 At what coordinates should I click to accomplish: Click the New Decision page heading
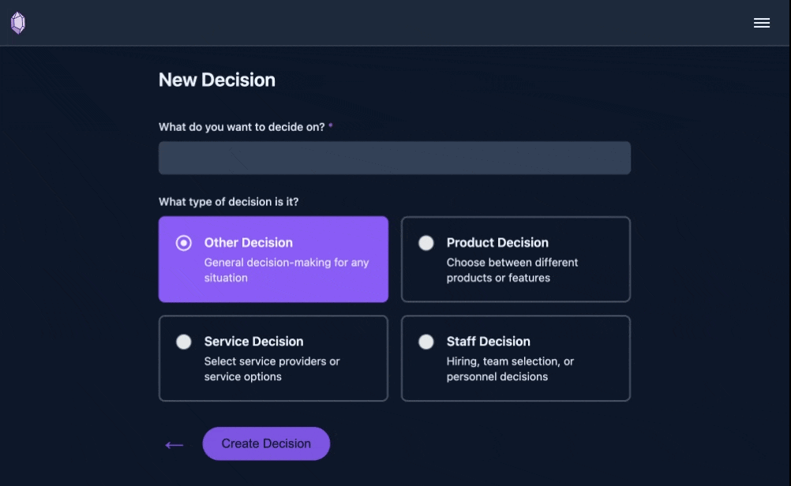(216, 80)
